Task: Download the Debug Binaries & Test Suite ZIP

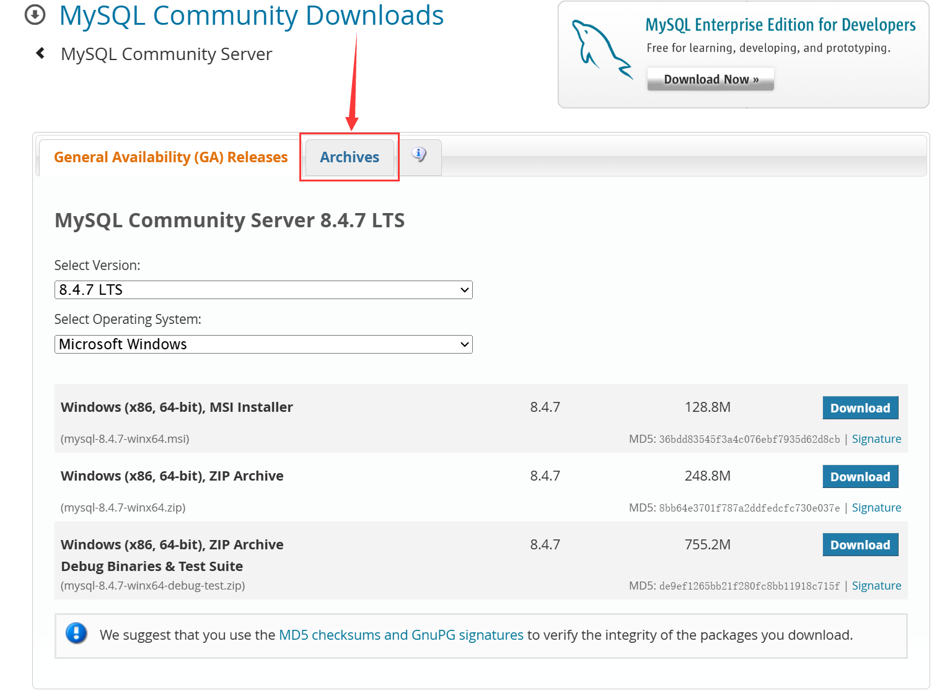Action: tap(860, 545)
